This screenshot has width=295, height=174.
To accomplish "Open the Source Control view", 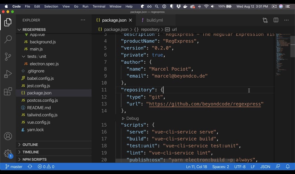I will (x=8, y=56).
